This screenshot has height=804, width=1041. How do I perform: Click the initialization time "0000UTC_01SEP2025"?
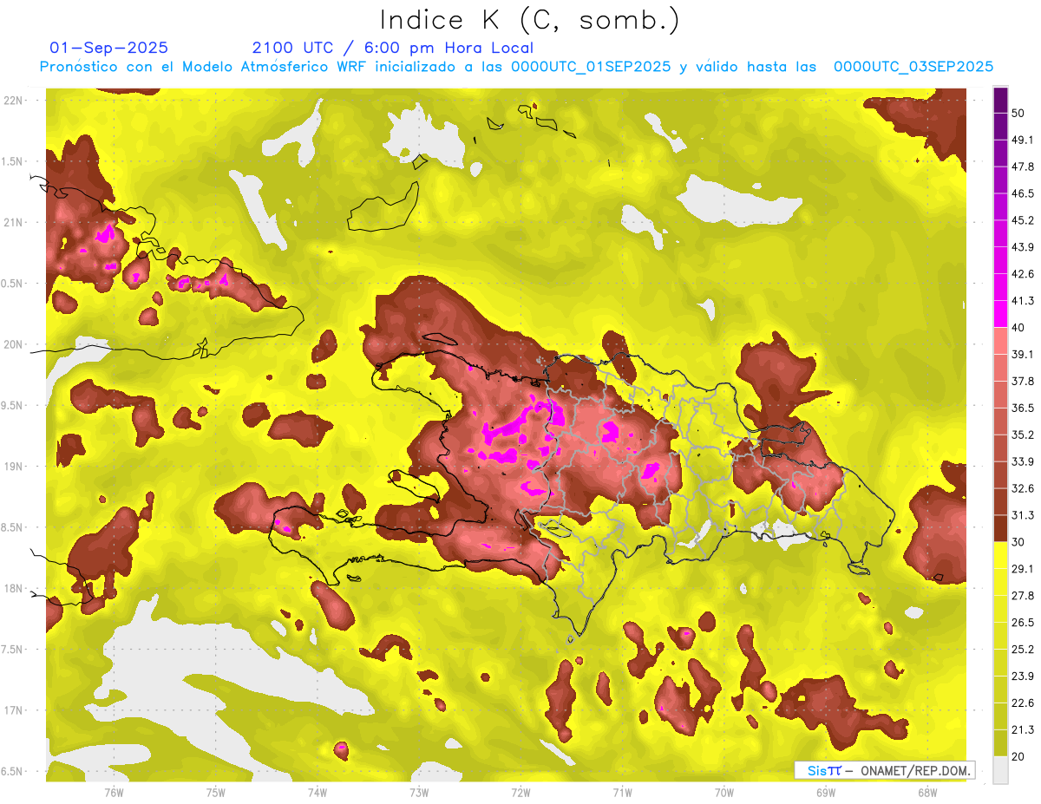590,67
